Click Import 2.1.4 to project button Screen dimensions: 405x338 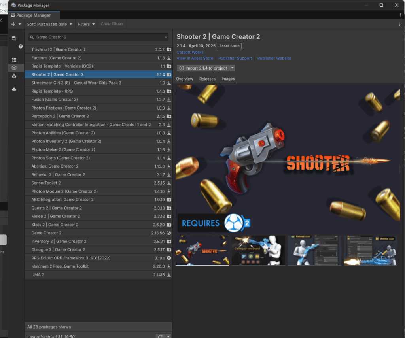(203, 68)
